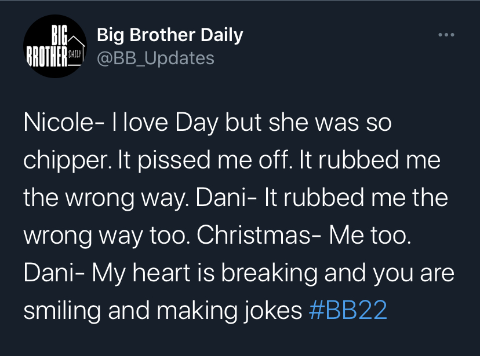Open the three-dot more options menu
Viewport: 480px width, 356px height.
click(x=446, y=35)
